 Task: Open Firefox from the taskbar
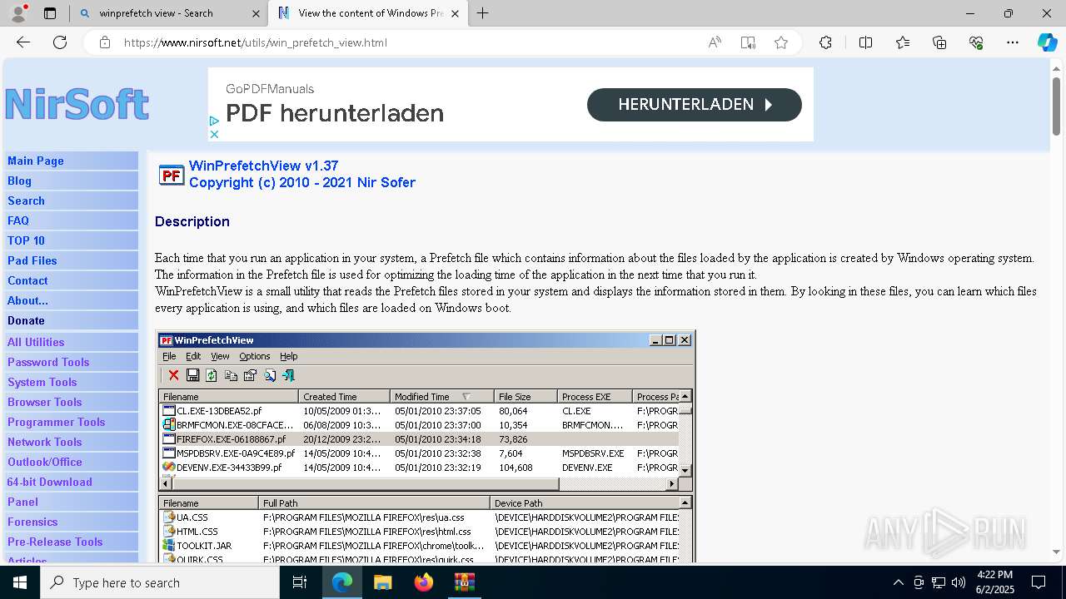pos(423,582)
